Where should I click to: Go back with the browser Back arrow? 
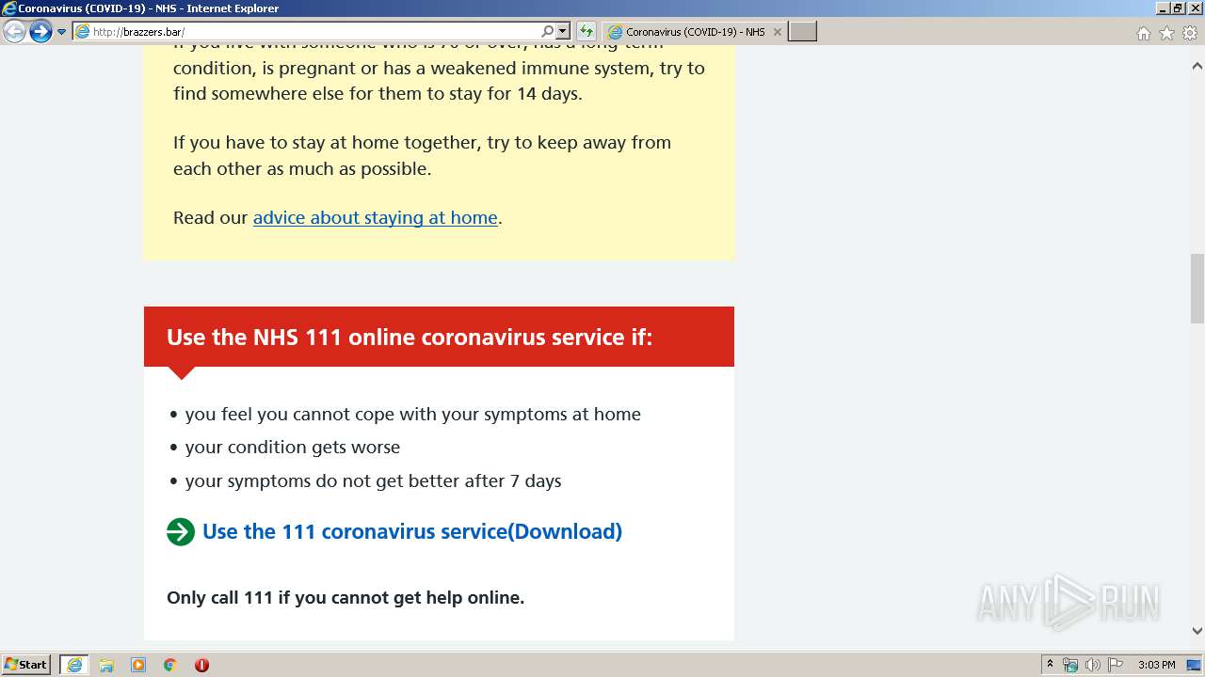pos(14,32)
